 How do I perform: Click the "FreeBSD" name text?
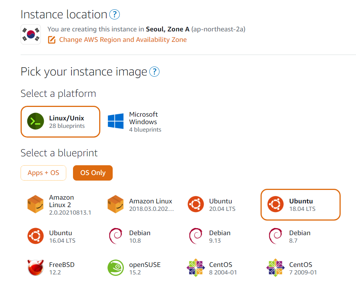coord(62,265)
